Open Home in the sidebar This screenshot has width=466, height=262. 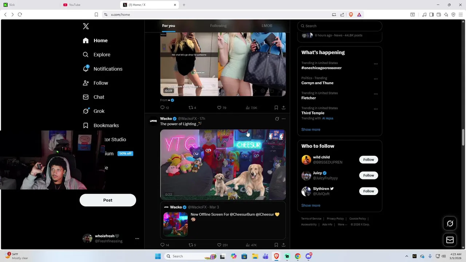[95, 40]
